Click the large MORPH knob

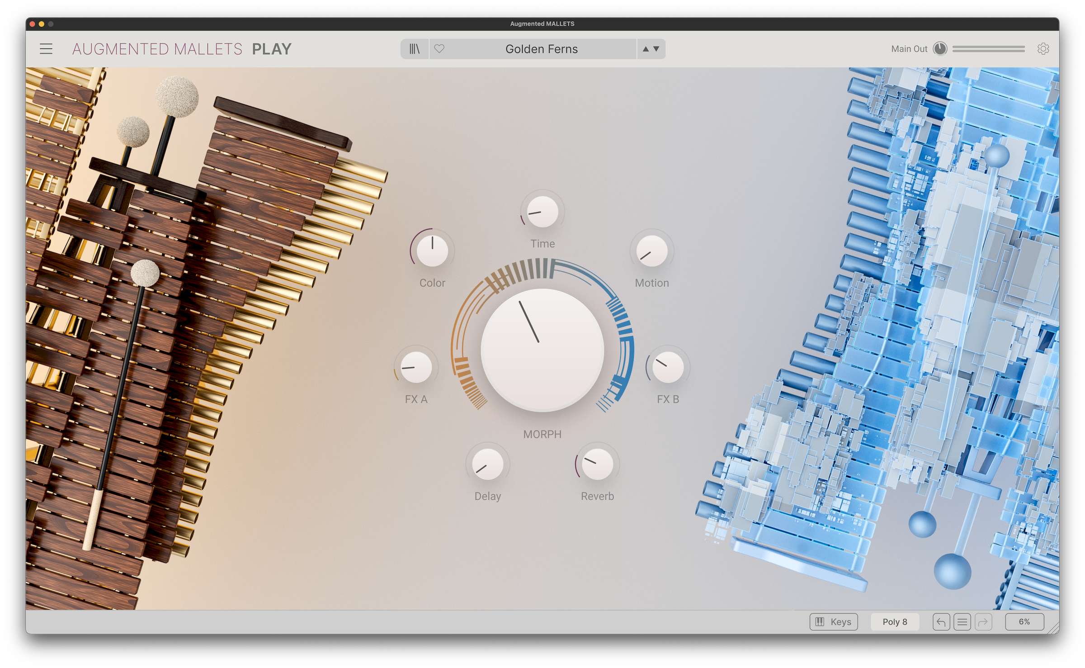tap(542, 351)
